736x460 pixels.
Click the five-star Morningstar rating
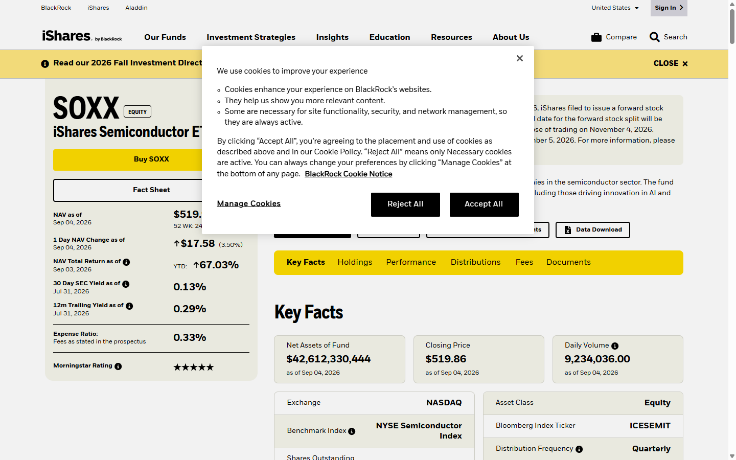point(194,367)
